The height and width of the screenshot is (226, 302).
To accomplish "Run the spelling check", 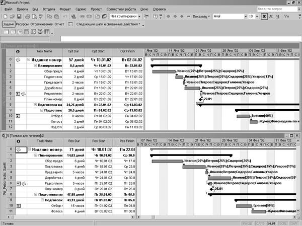I will coord(41,17).
